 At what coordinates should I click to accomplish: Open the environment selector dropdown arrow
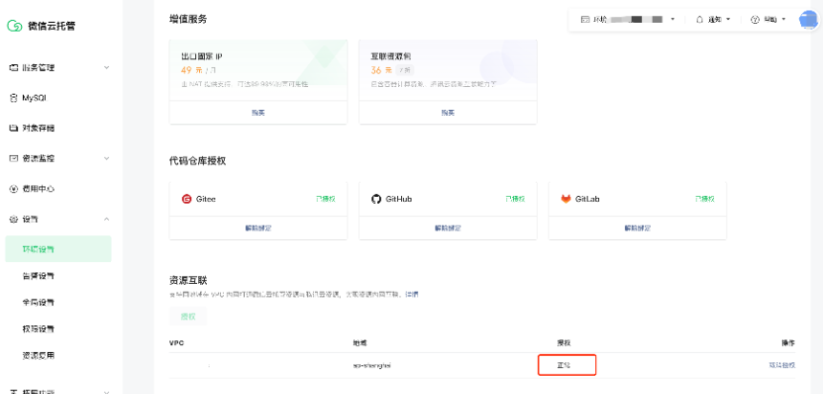pyautogui.click(x=673, y=19)
